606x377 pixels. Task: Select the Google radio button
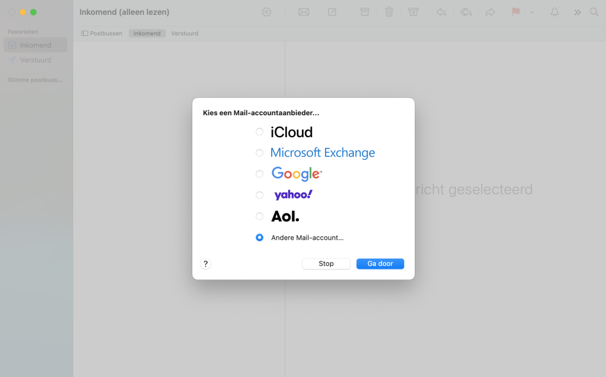pyautogui.click(x=259, y=174)
